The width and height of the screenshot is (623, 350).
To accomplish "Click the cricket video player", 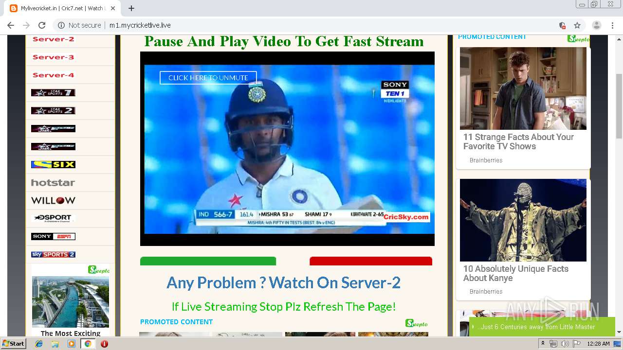I will coord(287,149).
